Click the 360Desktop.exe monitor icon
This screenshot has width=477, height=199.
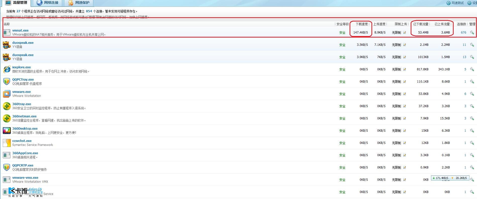pos(7,131)
